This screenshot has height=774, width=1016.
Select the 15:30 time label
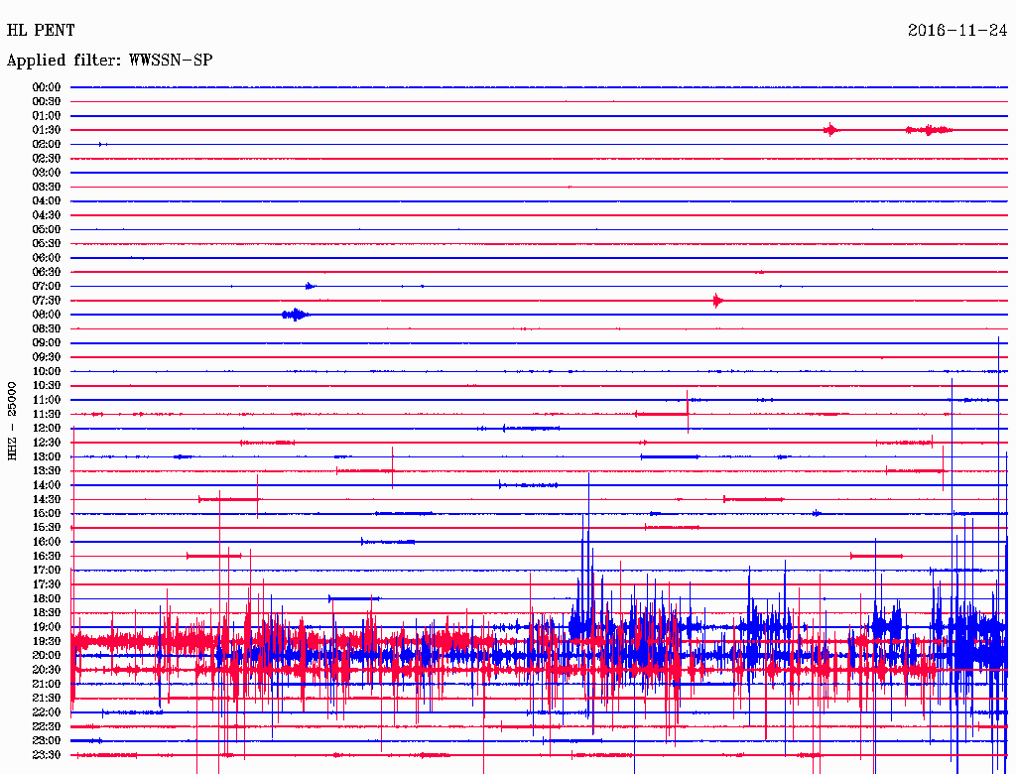(x=47, y=528)
